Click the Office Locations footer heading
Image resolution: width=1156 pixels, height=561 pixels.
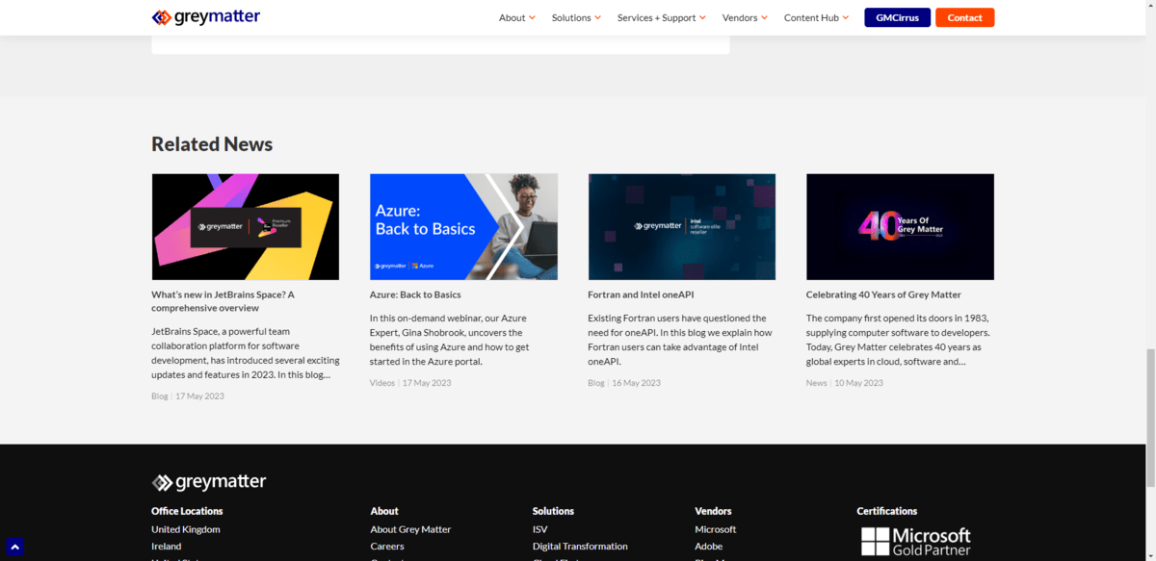(x=187, y=511)
